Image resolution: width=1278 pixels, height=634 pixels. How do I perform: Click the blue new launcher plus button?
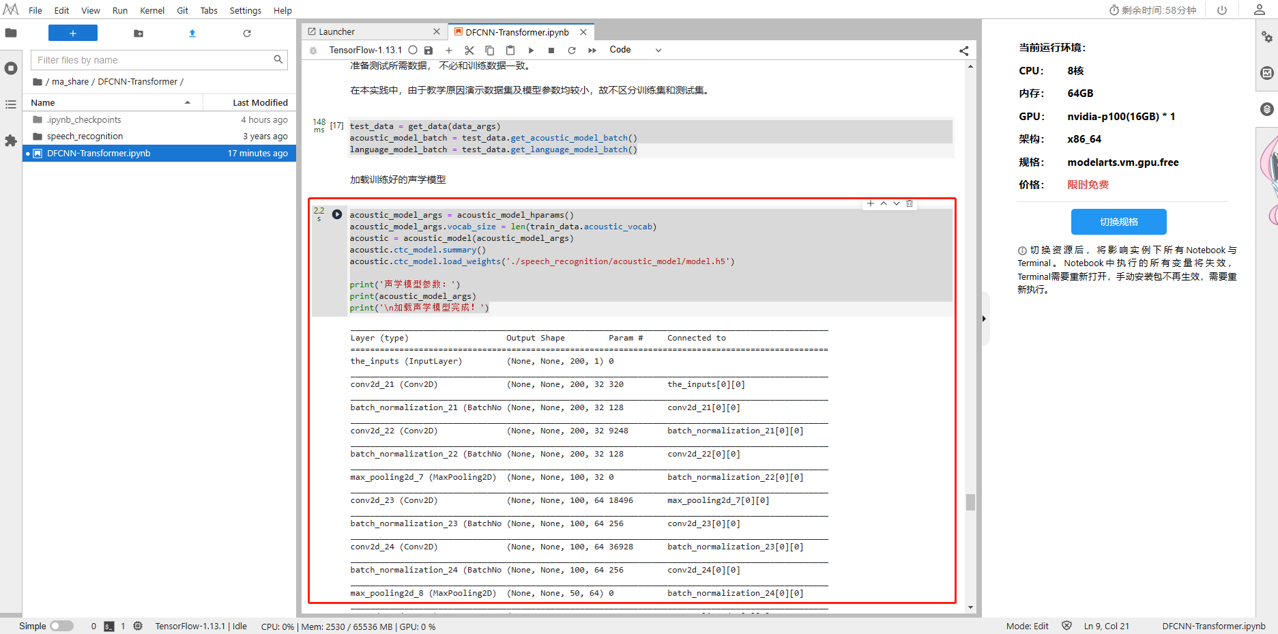pos(73,33)
